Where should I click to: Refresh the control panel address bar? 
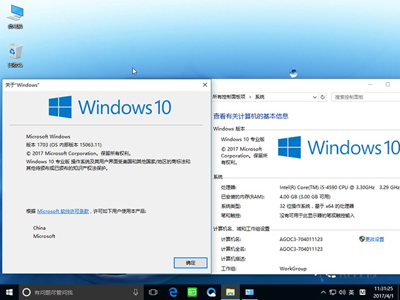pos(322,97)
